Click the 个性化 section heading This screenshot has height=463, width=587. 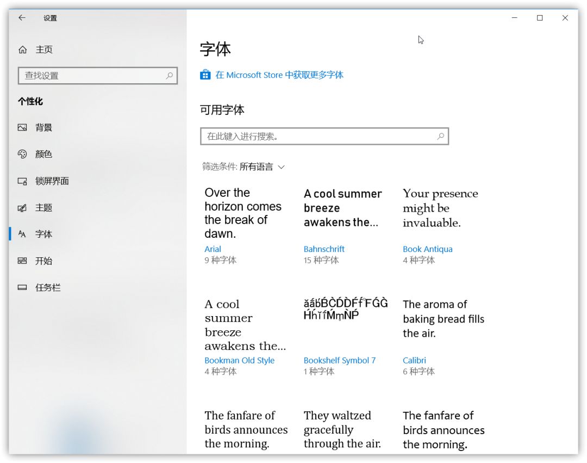tap(30, 101)
